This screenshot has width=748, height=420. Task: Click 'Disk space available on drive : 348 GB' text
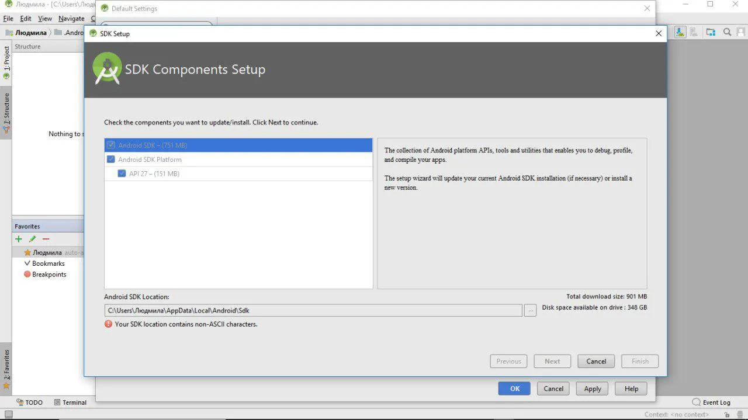click(594, 307)
